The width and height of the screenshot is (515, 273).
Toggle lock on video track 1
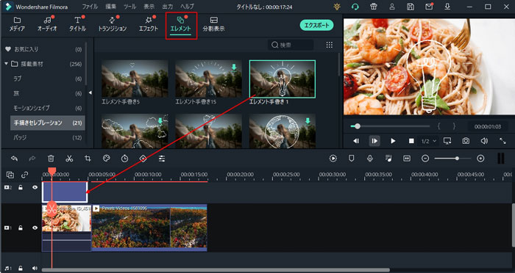pyautogui.click(x=21, y=227)
